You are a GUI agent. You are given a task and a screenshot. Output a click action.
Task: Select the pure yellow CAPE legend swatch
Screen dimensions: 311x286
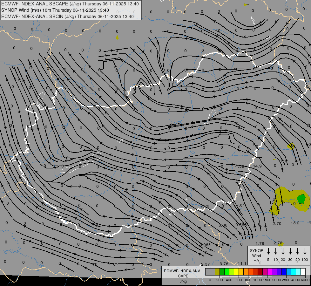click(x=236, y=272)
